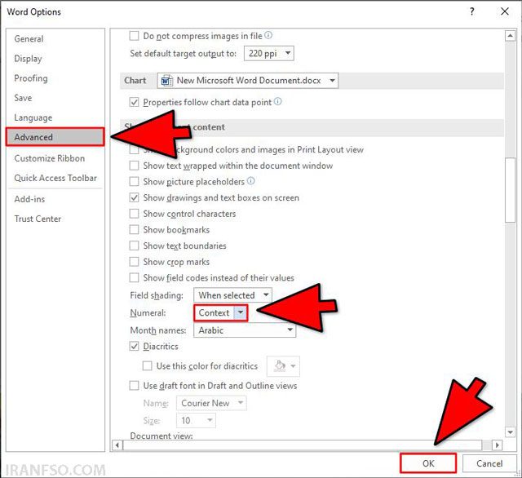This screenshot has width=522, height=478.
Task: Click the scroll down arrow
Action: coord(510,432)
